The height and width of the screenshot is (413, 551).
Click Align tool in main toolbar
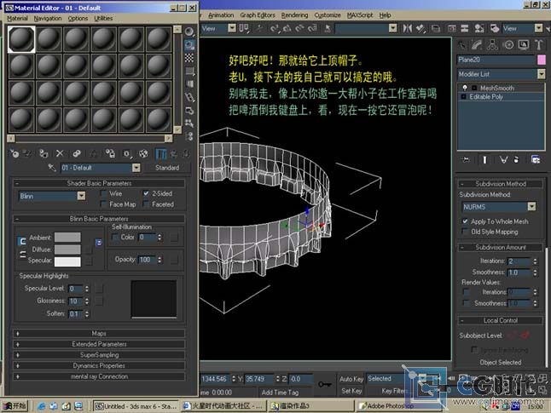420,28
